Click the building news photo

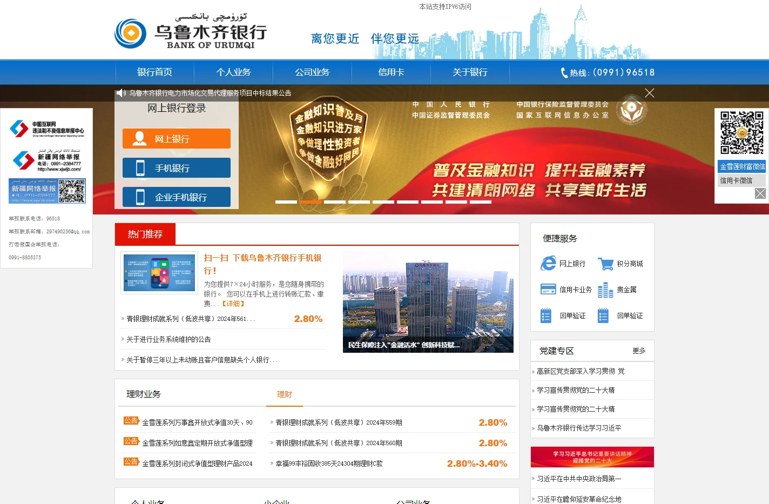click(428, 302)
